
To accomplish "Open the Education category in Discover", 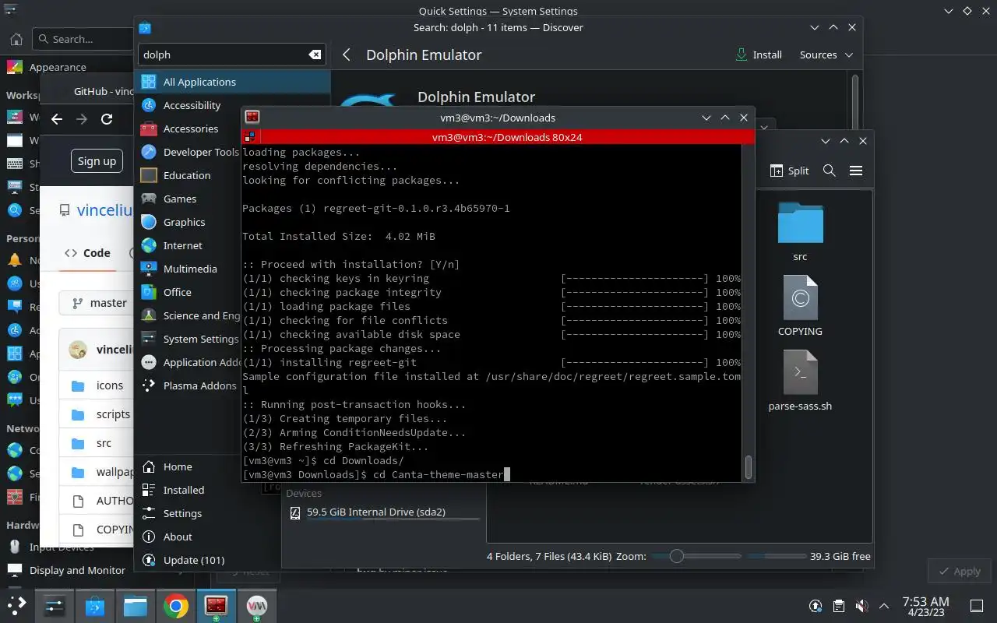I will (x=187, y=175).
